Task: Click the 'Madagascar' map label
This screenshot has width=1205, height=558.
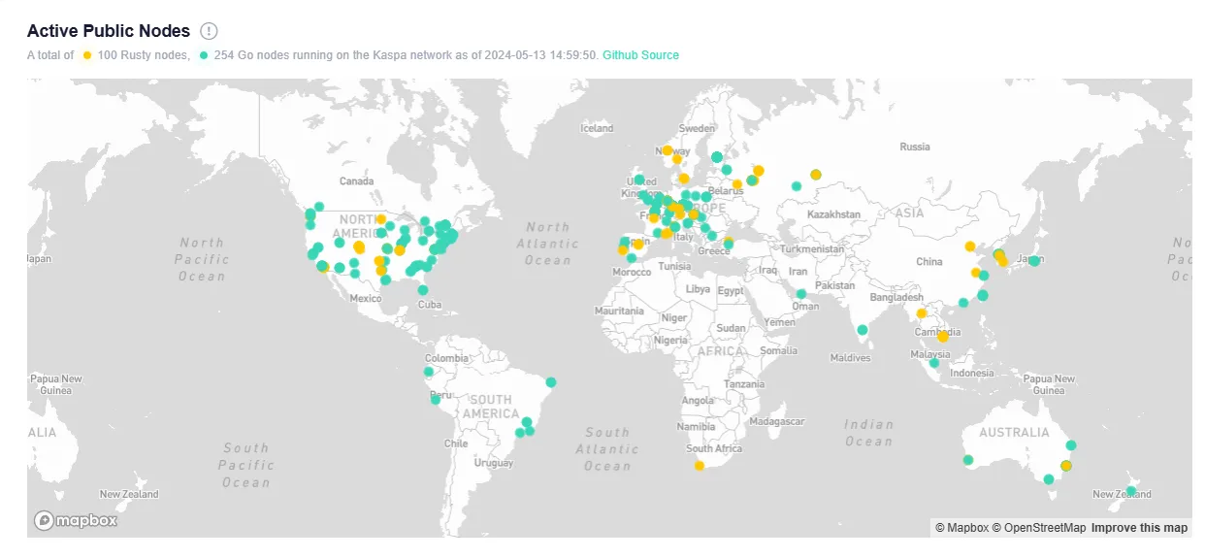Action: tap(777, 422)
